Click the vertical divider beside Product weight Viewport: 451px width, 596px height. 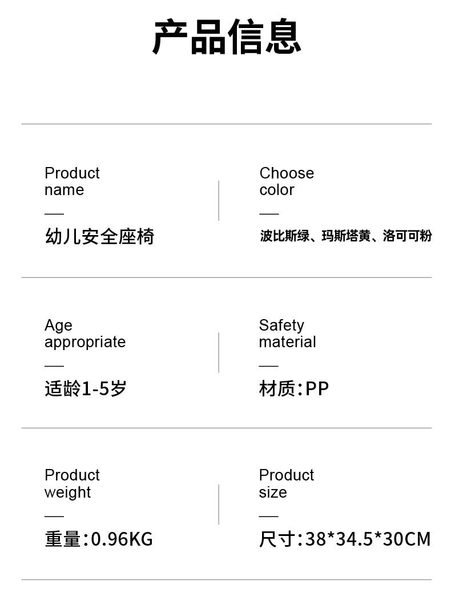click(x=219, y=504)
